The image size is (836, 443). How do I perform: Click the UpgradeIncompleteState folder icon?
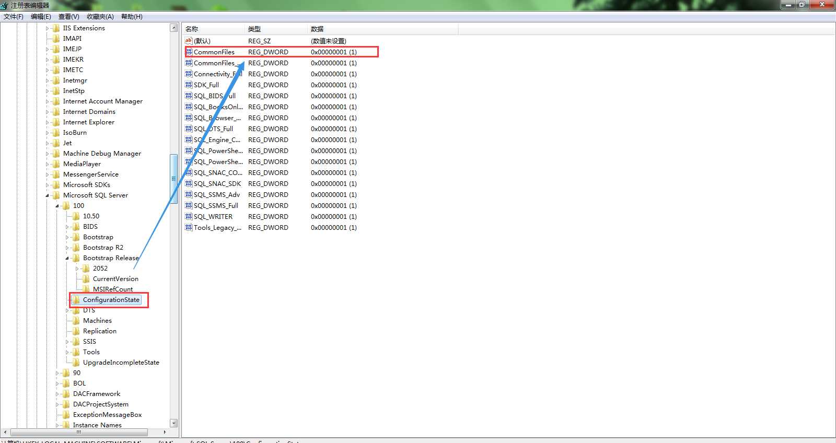(x=76, y=363)
